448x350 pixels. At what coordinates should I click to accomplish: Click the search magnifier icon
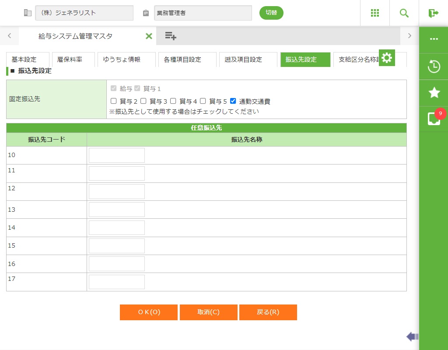click(x=404, y=13)
